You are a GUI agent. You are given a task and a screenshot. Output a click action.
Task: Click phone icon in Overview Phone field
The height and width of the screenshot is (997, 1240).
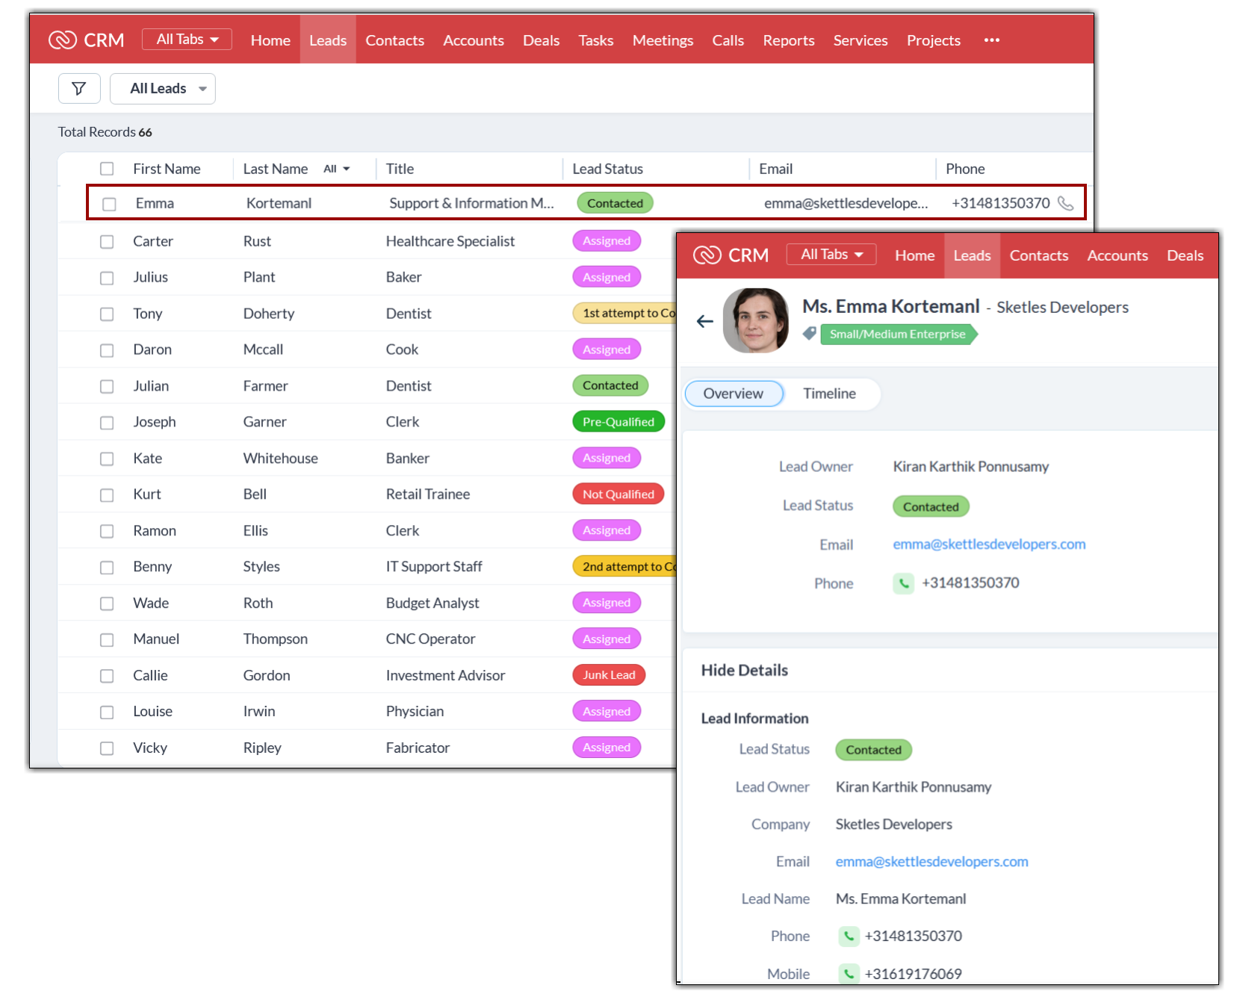(x=904, y=583)
